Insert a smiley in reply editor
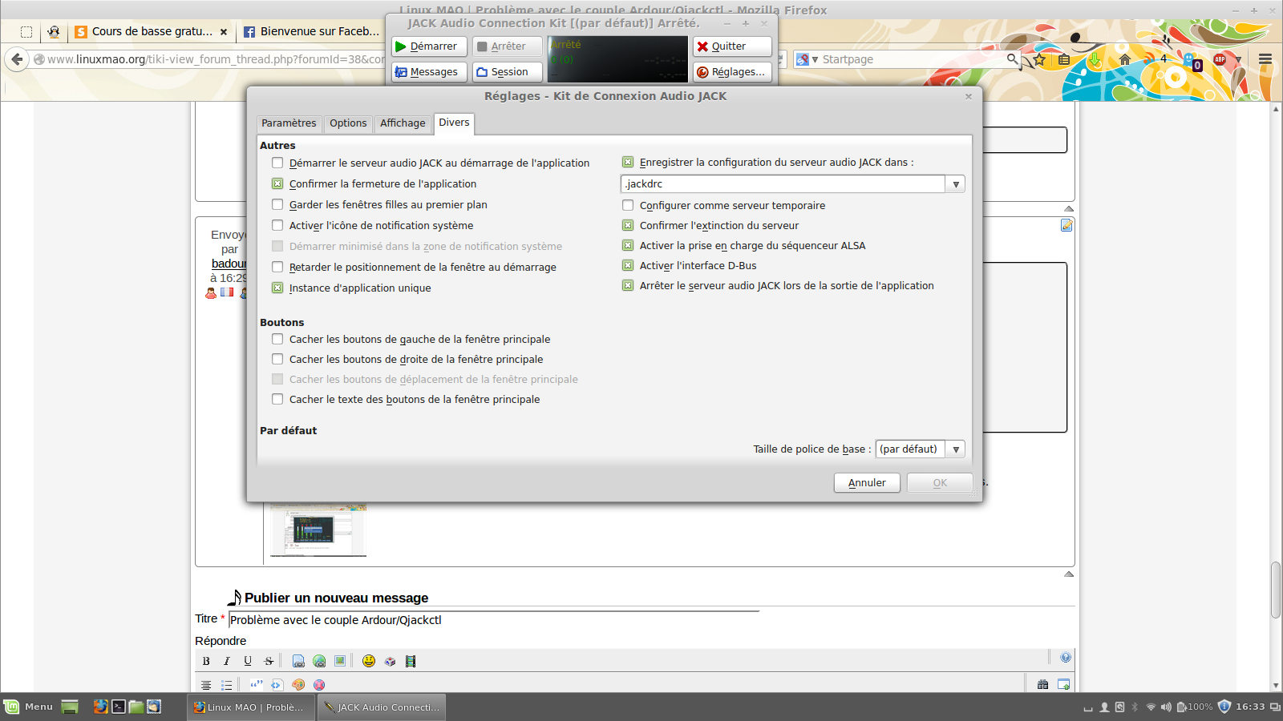This screenshot has height=721, width=1283. [369, 661]
